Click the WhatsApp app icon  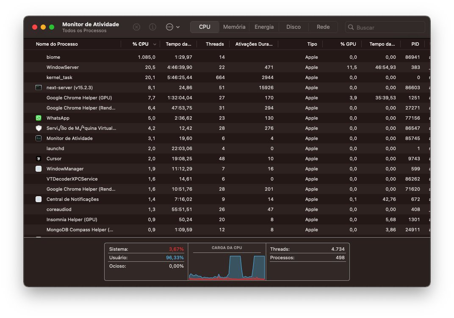(x=39, y=118)
